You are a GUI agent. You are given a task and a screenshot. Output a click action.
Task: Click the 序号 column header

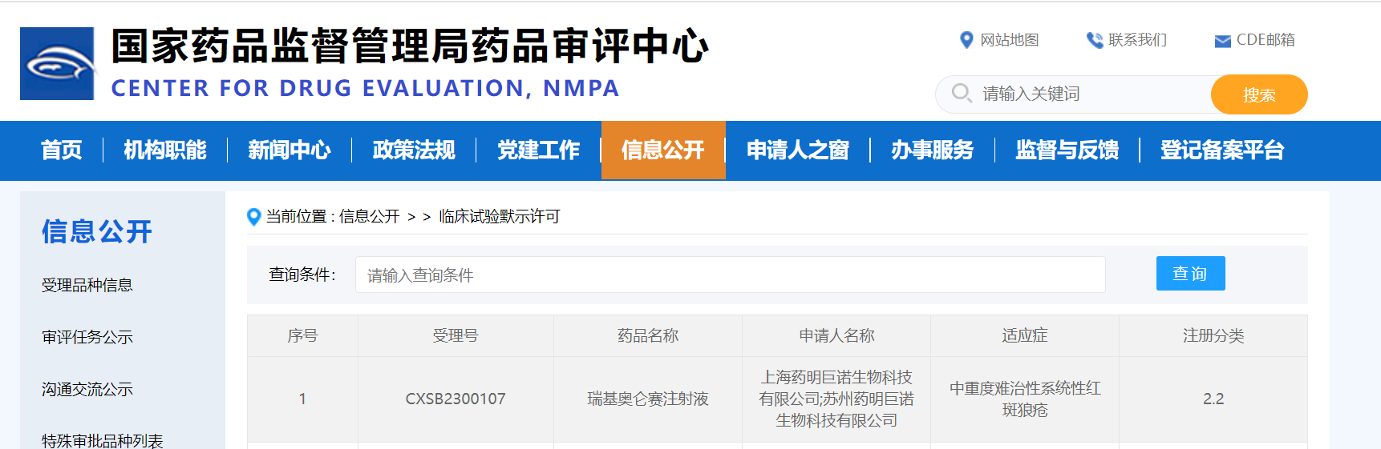coord(302,336)
